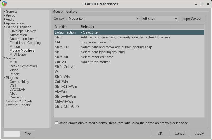
Task: Open the LV2/CLAP settings page
Action: 17,89
